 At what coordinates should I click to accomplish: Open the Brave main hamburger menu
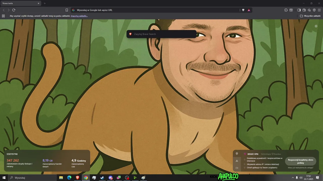(319, 10)
